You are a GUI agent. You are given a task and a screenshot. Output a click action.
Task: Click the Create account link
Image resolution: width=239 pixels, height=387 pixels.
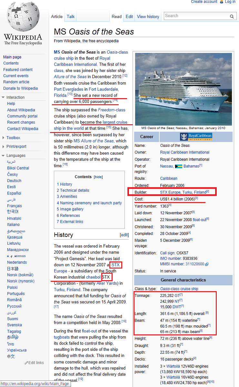pos(204,2)
